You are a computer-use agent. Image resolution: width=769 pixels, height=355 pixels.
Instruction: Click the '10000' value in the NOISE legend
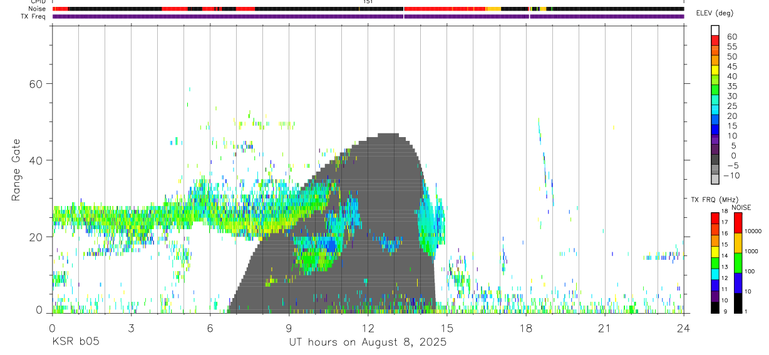[x=753, y=232]
